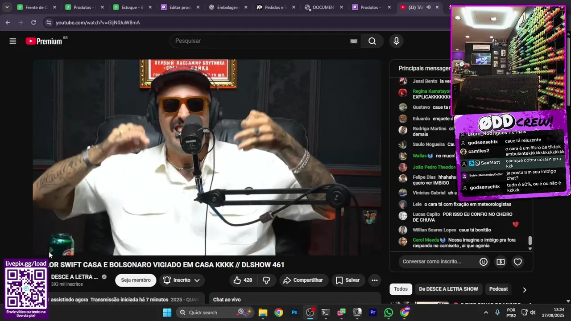Click the search magnifier button
This screenshot has height=321, width=571.
click(372, 41)
